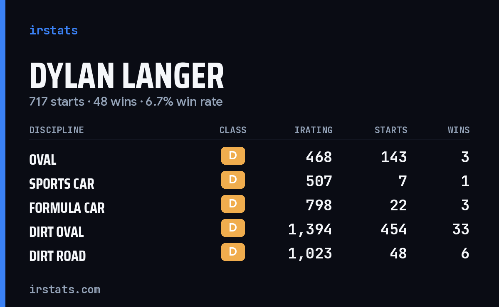Screen dimensions: 499x307
Task: Click the Oval class D badge
Action: pyautogui.click(x=233, y=156)
